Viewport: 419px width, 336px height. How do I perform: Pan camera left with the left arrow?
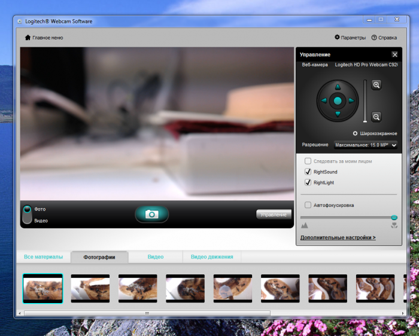tap(324, 101)
